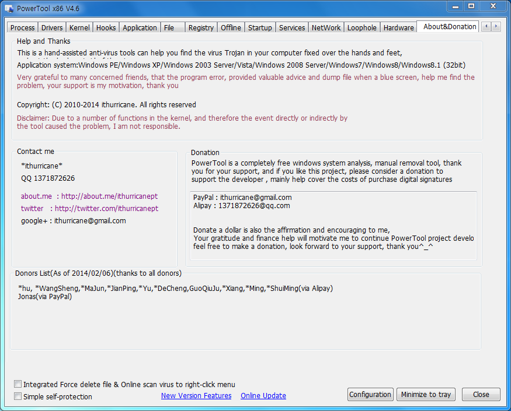Enable Integrated Force delete file checkbox
This screenshot has height=411, width=511.
[18, 384]
